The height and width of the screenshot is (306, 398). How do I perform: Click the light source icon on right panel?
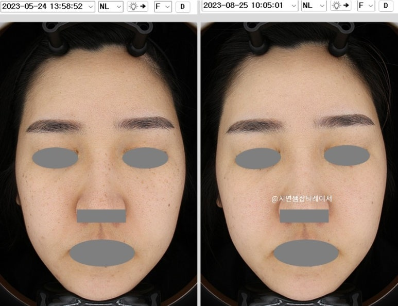point(340,6)
